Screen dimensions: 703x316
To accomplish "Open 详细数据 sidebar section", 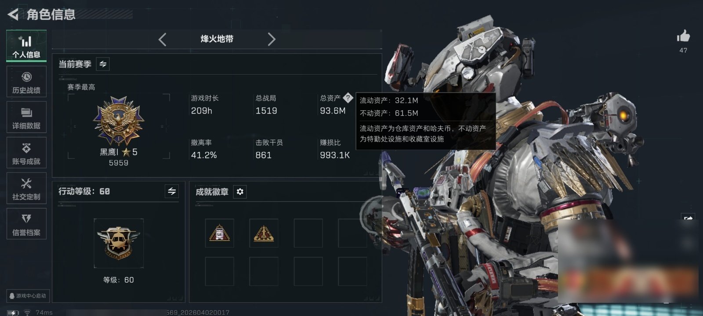I will pyautogui.click(x=26, y=117).
